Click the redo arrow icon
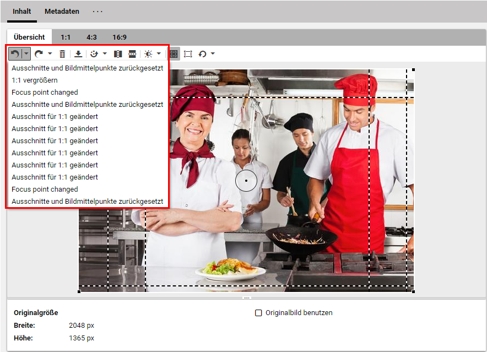Screen dimensions: 487x352 click(x=39, y=54)
